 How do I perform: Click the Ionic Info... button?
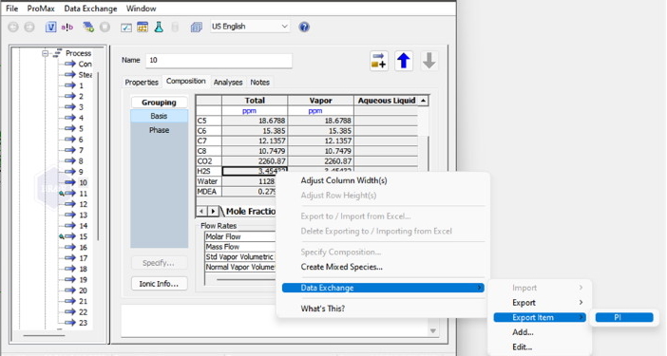point(159,283)
